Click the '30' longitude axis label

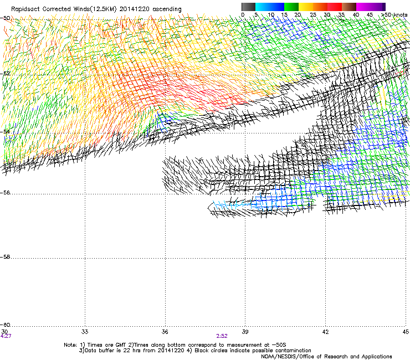coord(4,332)
